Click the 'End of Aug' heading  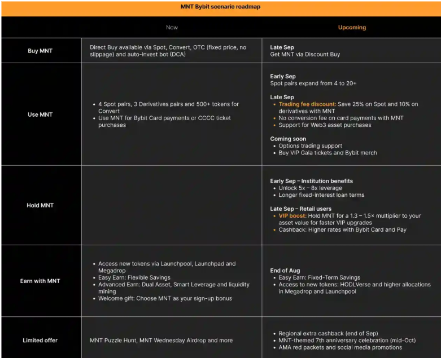tap(285, 271)
